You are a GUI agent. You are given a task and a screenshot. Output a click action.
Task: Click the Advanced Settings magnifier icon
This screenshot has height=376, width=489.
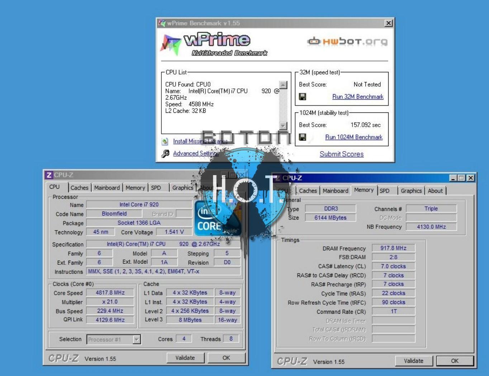tap(165, 154)
